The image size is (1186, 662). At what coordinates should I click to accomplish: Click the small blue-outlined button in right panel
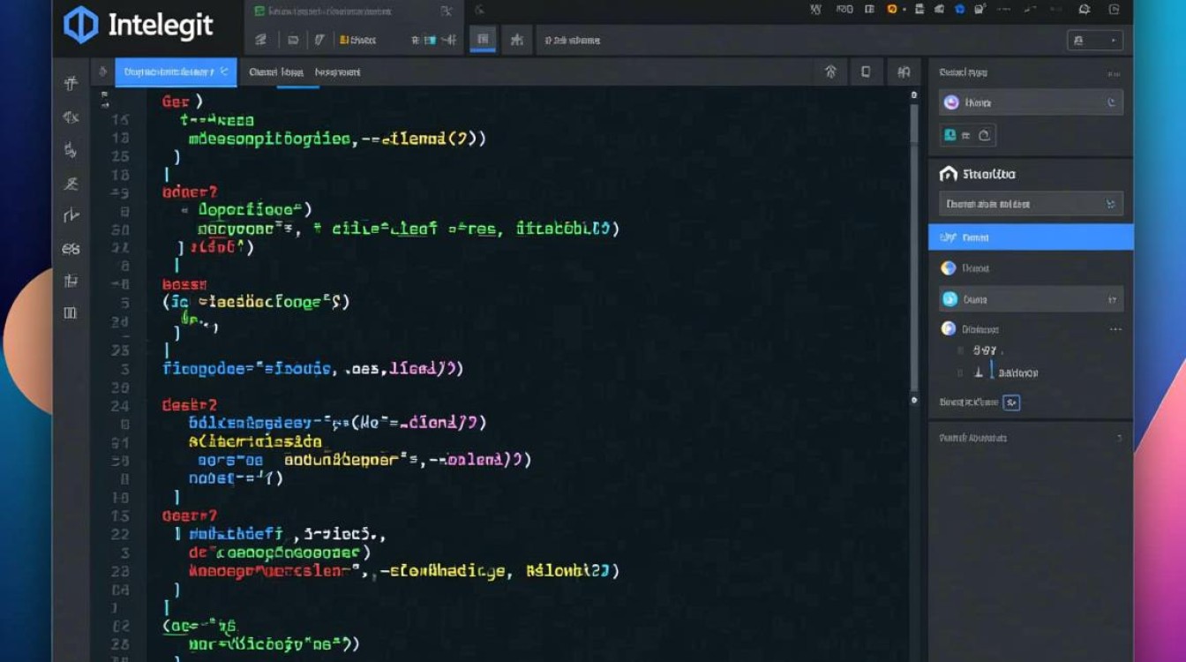pyautogui.click(x=1011, y=402)
